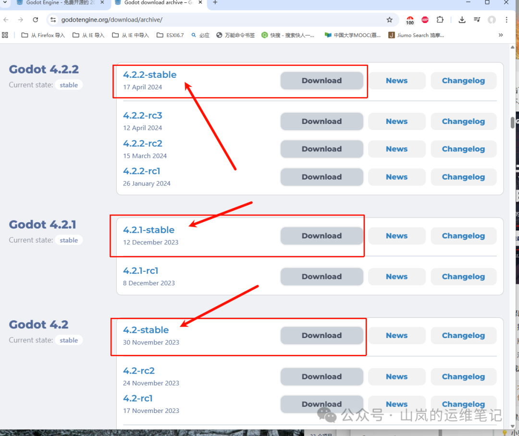Open the tab search dropdown arrow
Screen dimensions: 519x436
tap(5, 3)
